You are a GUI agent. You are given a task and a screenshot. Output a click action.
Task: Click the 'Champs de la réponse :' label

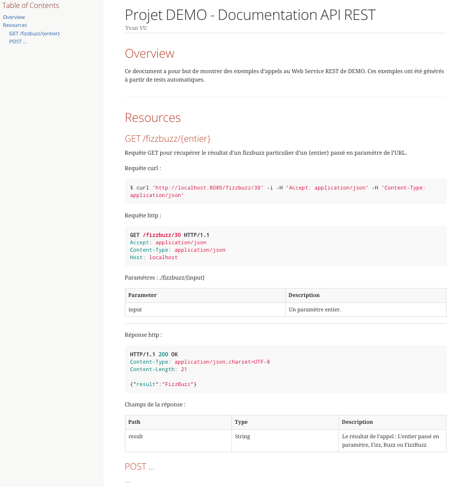point(155,405)
